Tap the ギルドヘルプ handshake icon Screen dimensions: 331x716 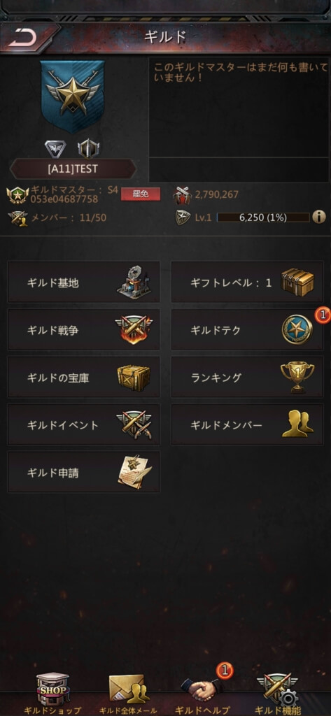pos(202,689)
